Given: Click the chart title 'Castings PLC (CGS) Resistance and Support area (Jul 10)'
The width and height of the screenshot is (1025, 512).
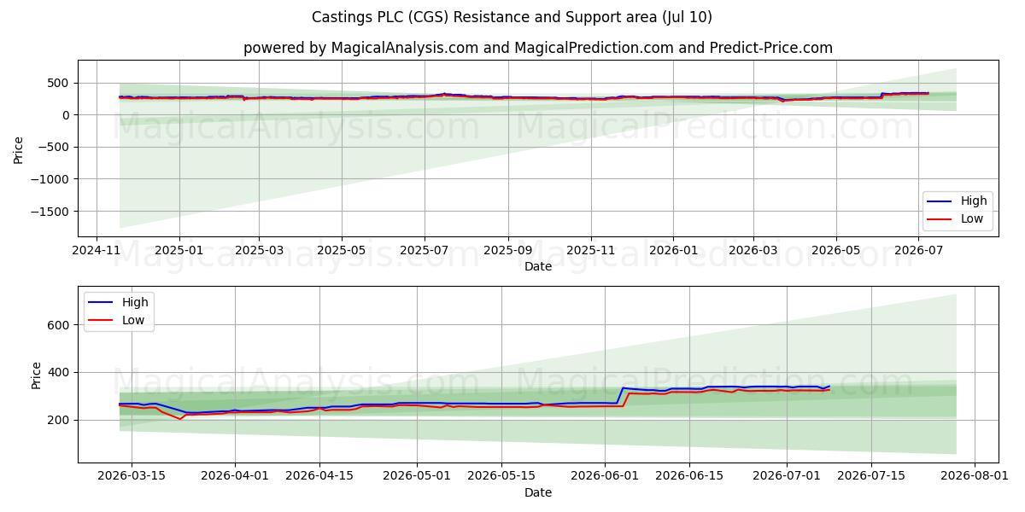Looking at the screenshot, I should pos(512,17).
